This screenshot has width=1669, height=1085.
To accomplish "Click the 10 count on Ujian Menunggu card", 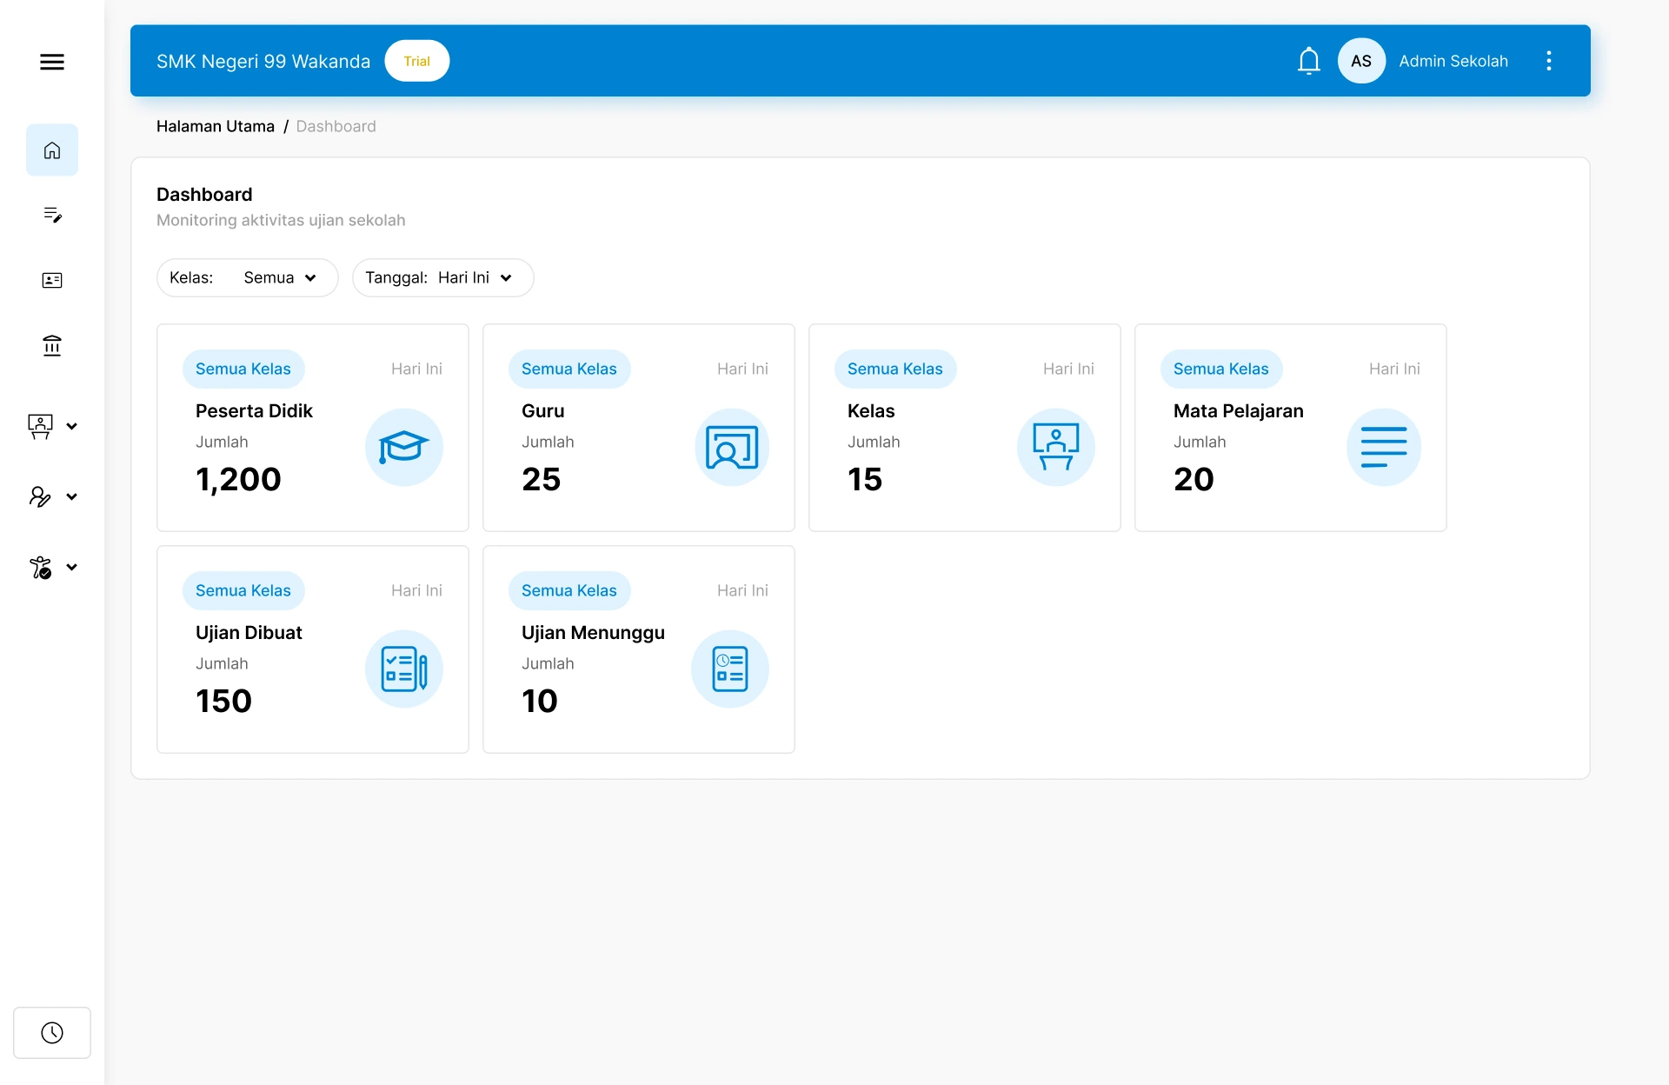I will [x=540, y=701].
